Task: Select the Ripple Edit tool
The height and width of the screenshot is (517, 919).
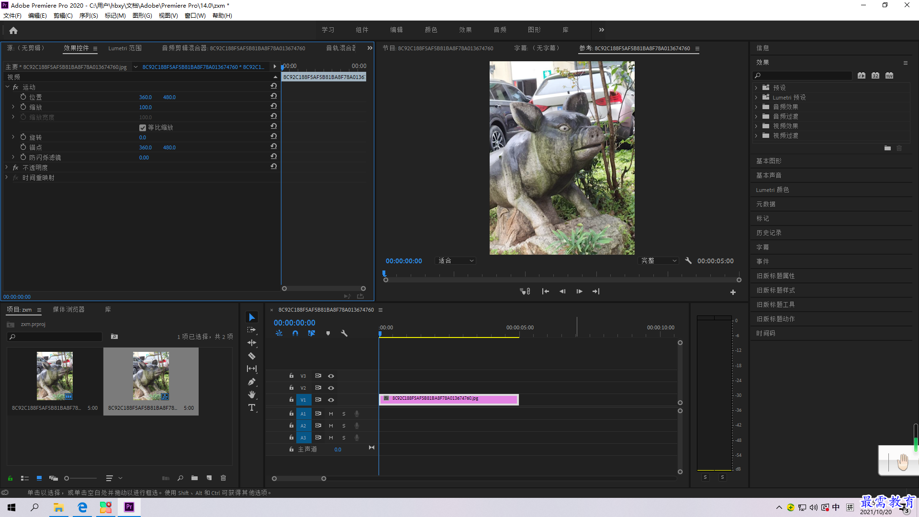Action: point(252,343)
